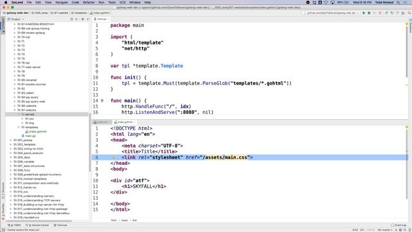Viewport: 412px width, 232px height.
Task: Open Search Everywhere magnifier in GoLand toolbar
Action: coord(409,13)
